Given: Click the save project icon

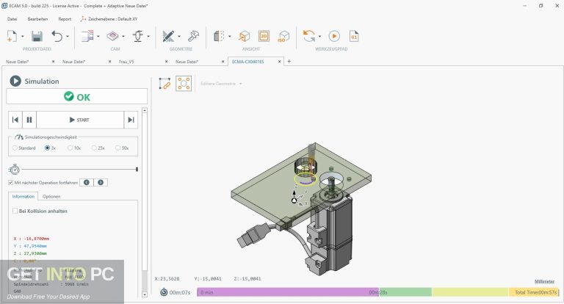Looking at the screenshot, I should [37, 36].
